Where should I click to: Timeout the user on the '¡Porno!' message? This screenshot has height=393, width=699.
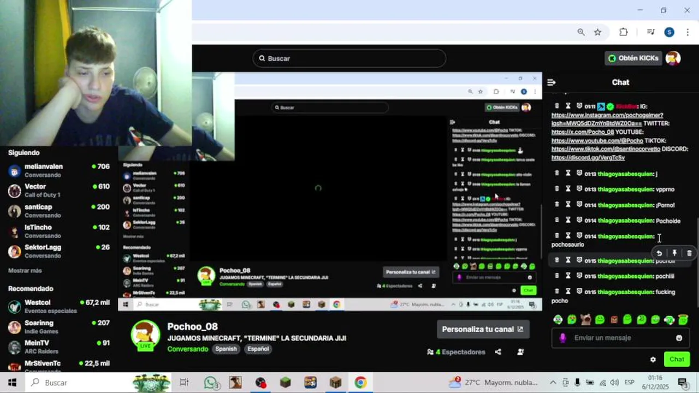pyautogui.click(x=568, y=205)
